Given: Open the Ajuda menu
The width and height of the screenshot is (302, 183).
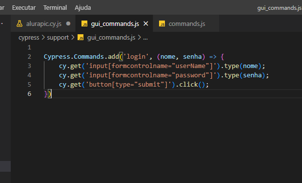Looking at the screenshot, I should click(83, 8).
